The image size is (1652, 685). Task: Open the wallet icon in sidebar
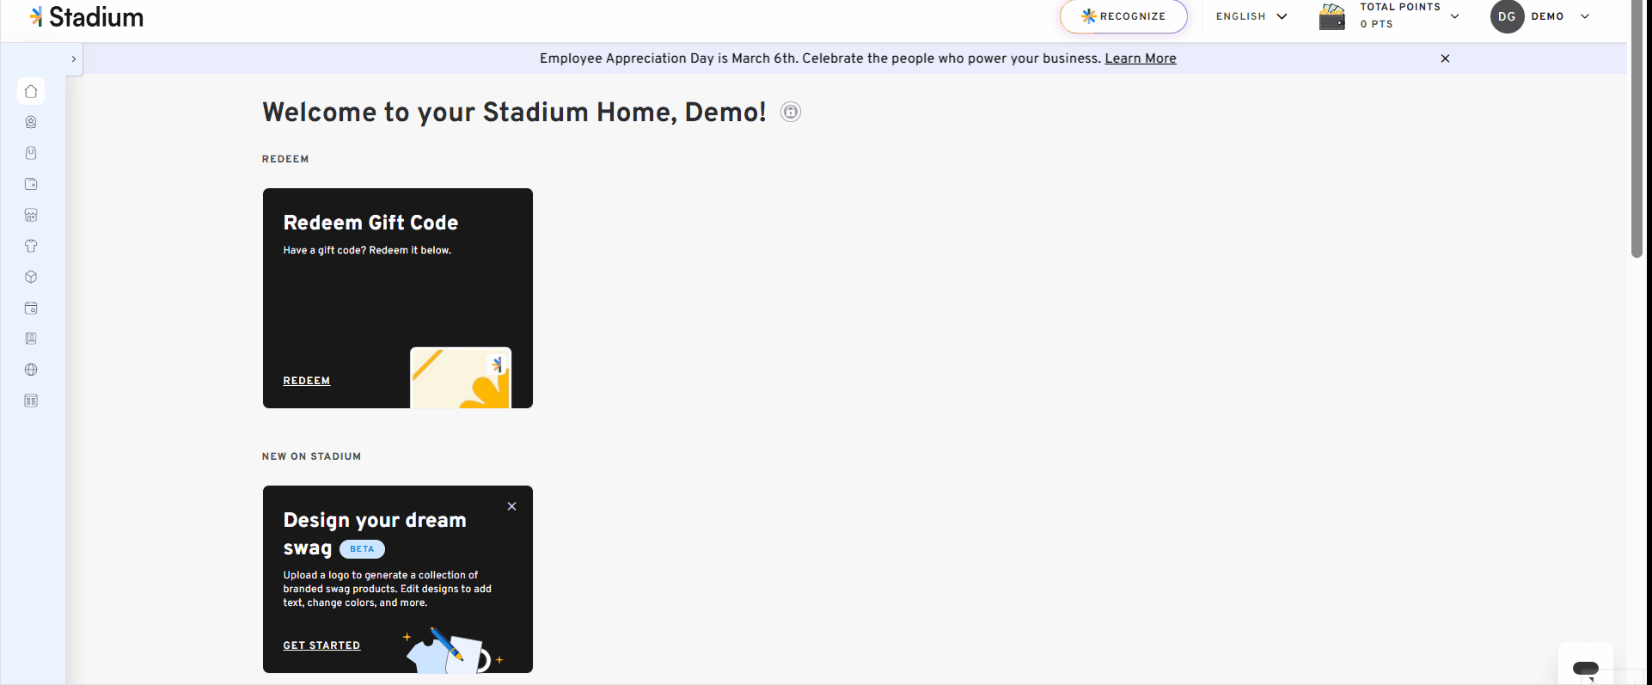tap(31, 184)
